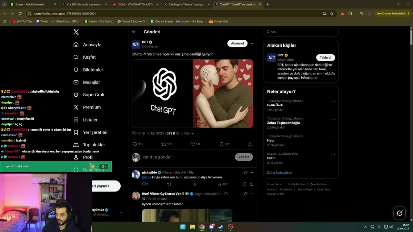Share nickwilde's comment
Screen dimensions: 413x232
[251, 184]
